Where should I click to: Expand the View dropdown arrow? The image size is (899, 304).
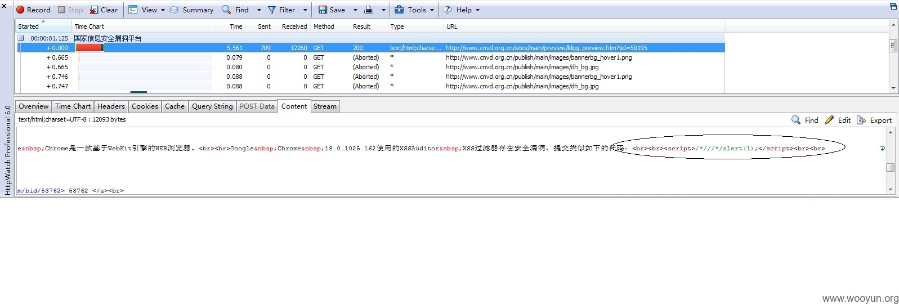click(x=163, y=10)
